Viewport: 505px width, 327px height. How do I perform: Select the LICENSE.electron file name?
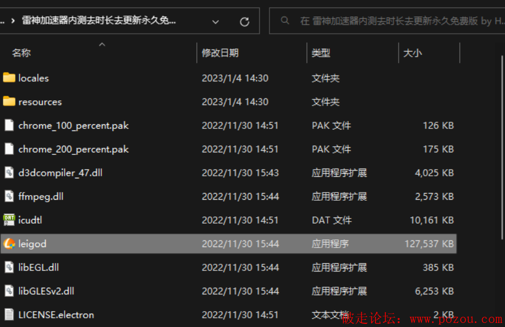(x=56, y=315)
